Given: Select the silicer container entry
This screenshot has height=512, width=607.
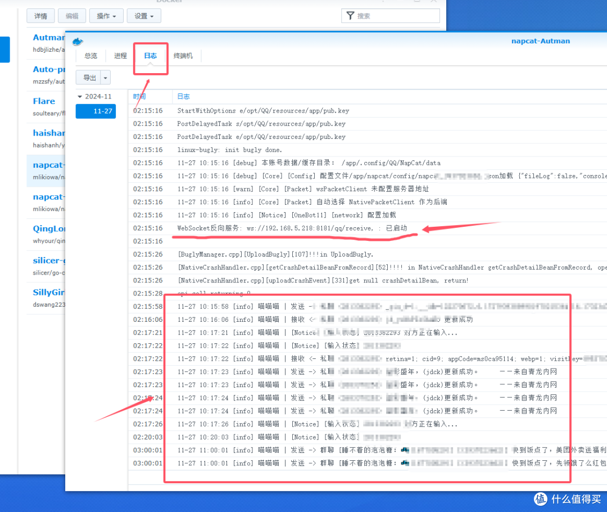Looking at the screenshot, I should pyautogui.click(x=46, y=266).
